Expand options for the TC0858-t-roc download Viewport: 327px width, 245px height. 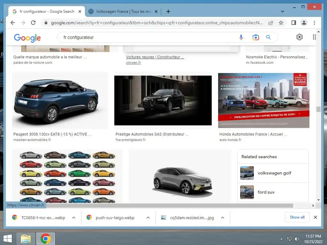[x=74, y=218]
